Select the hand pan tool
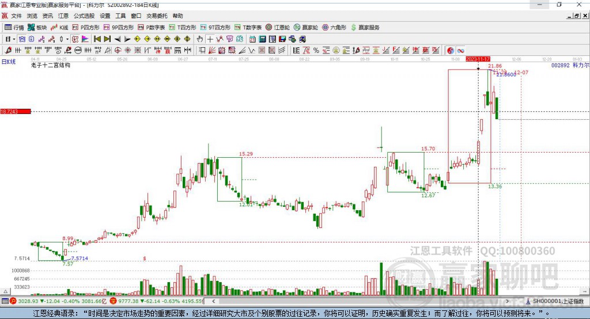Image resolution: width=590 pixels, height=319 pixels. 200,39
